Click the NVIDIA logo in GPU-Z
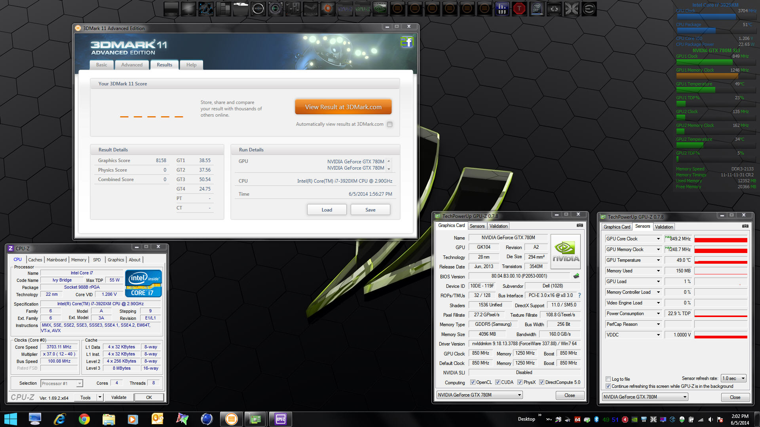 click(x=565, y=252)
